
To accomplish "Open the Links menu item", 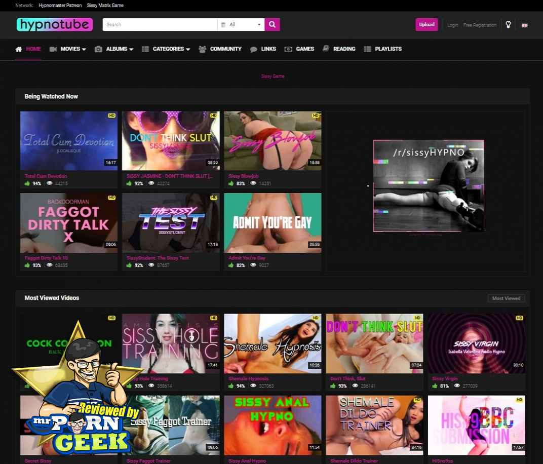I will tap(268, 49).
